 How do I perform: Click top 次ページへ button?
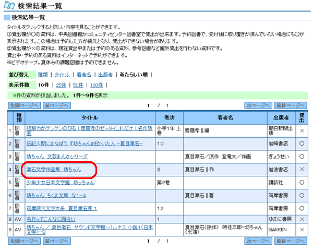point(258,105)
